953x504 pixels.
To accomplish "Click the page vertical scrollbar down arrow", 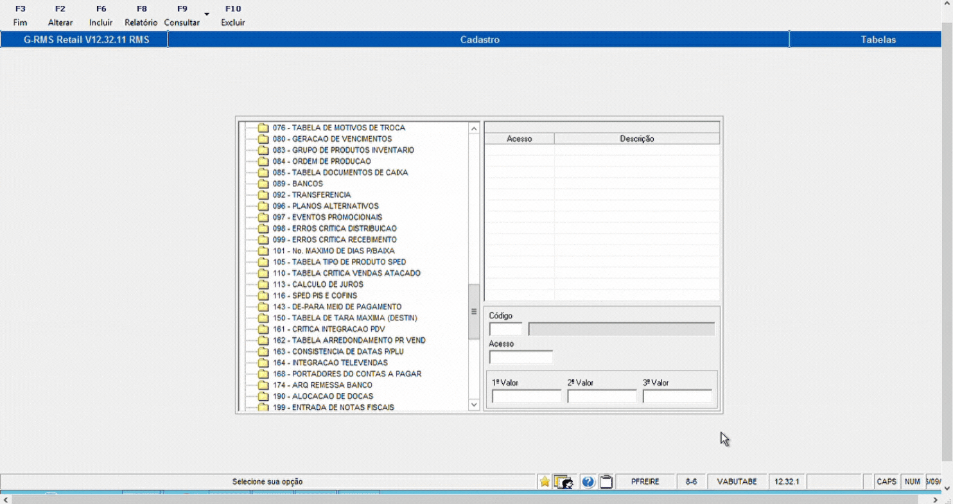I will pos(947,488).
